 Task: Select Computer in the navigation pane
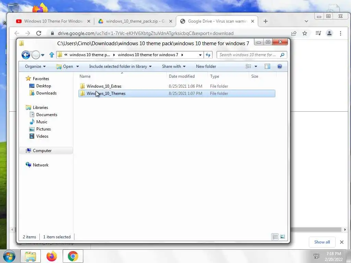(x=46, y=151)
